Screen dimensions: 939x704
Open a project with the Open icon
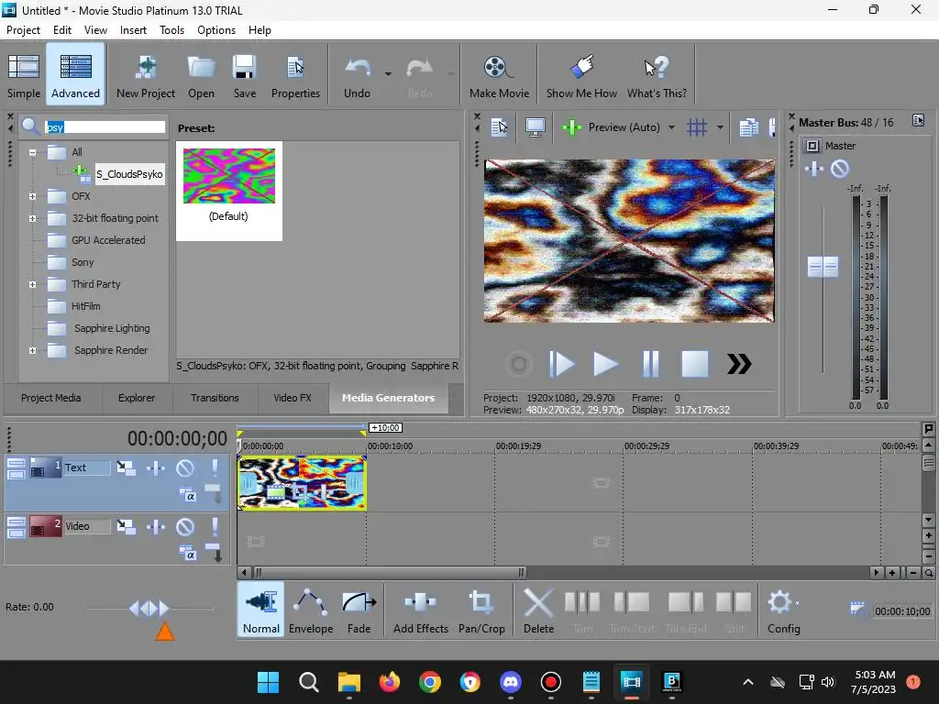[x=201, y=76]
